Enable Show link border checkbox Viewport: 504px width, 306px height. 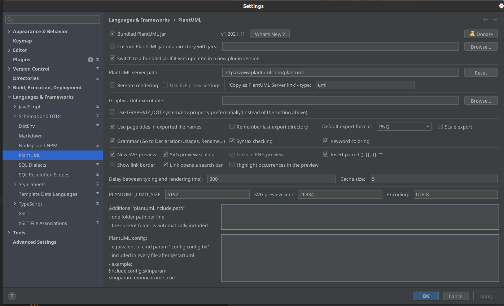pos(113,165)
